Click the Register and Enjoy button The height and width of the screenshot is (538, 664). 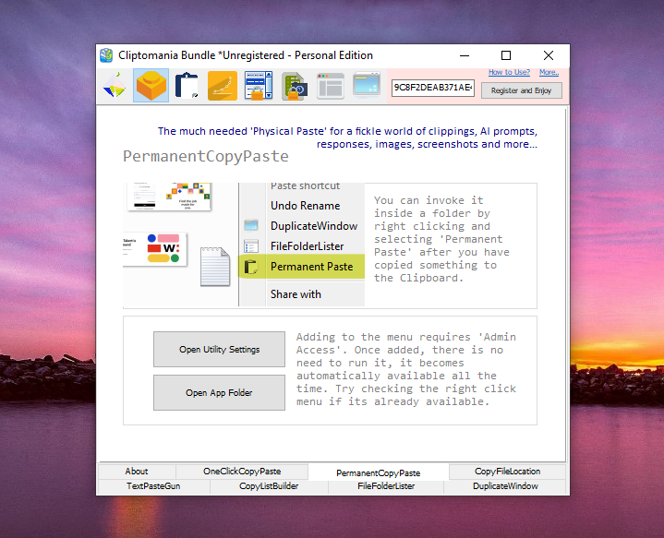click(x=521, y=90)
